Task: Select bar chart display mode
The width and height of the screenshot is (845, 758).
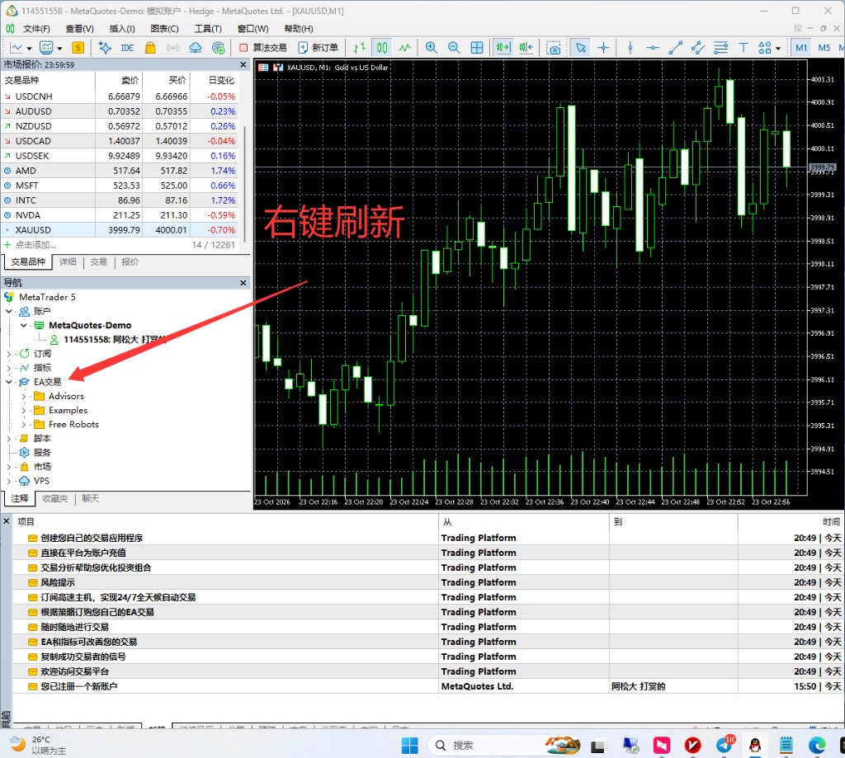Action: (x=360, y=48)
